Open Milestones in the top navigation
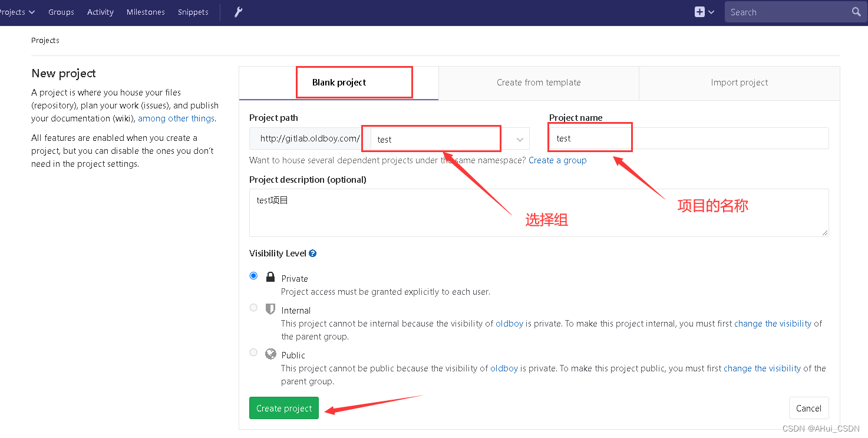This screenshot has height=438, width=868. 146,12
